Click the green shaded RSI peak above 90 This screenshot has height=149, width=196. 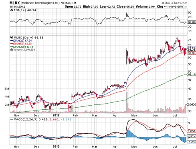click(127, 15)
